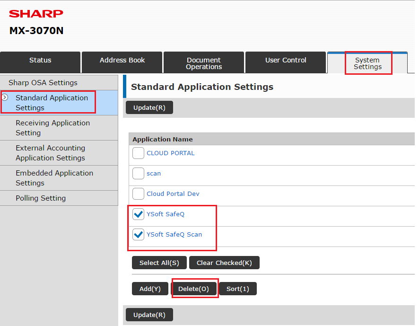This screenshot has width=419, height=326.
Task: Open Sharp OSA Settings in the sidebar
Action: coord(43,83)
